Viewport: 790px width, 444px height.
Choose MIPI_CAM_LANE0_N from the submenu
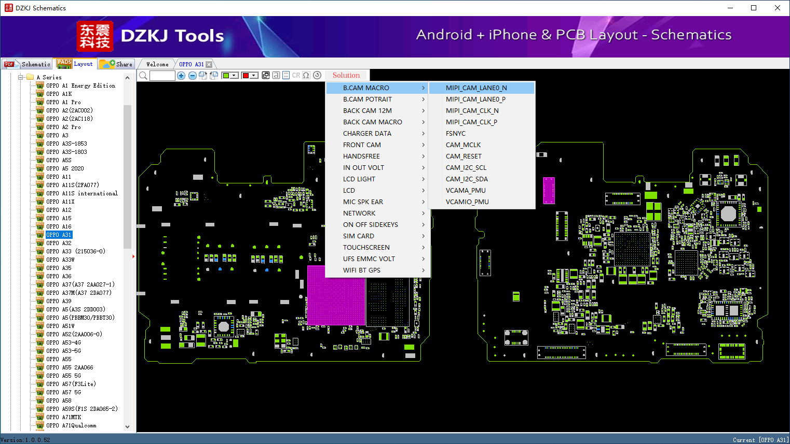[x=482, y=88]
